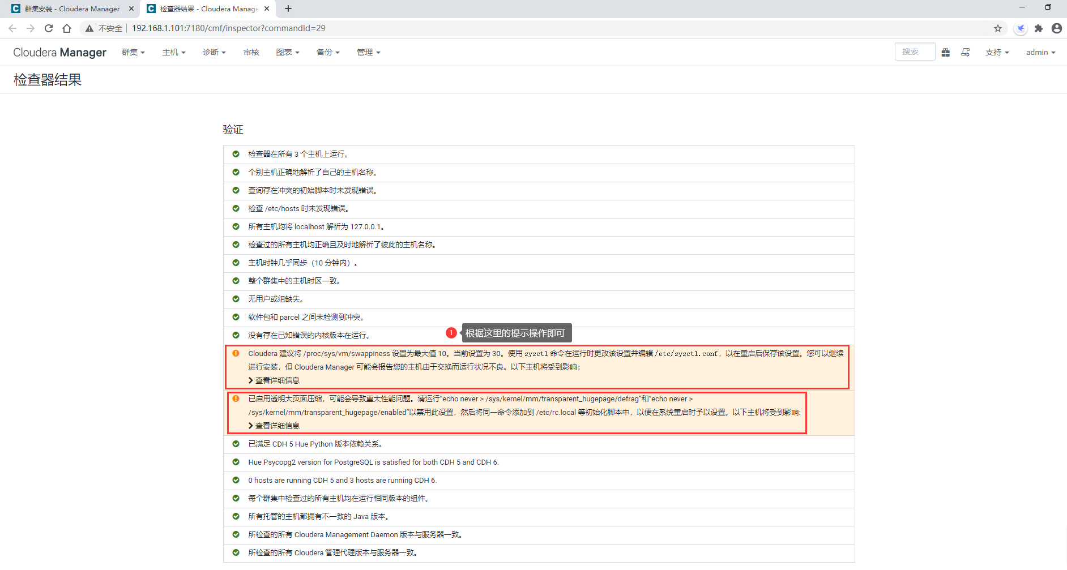Click the browser forward arrow
Viewport: 1067px width, 570px height.
[31, 28]
